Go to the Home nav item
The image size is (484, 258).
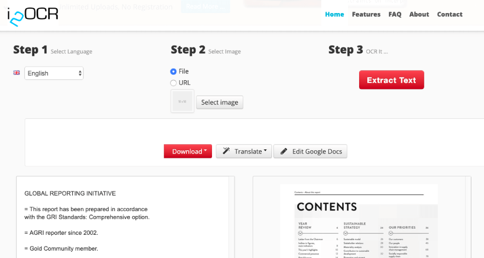point(334,14)
